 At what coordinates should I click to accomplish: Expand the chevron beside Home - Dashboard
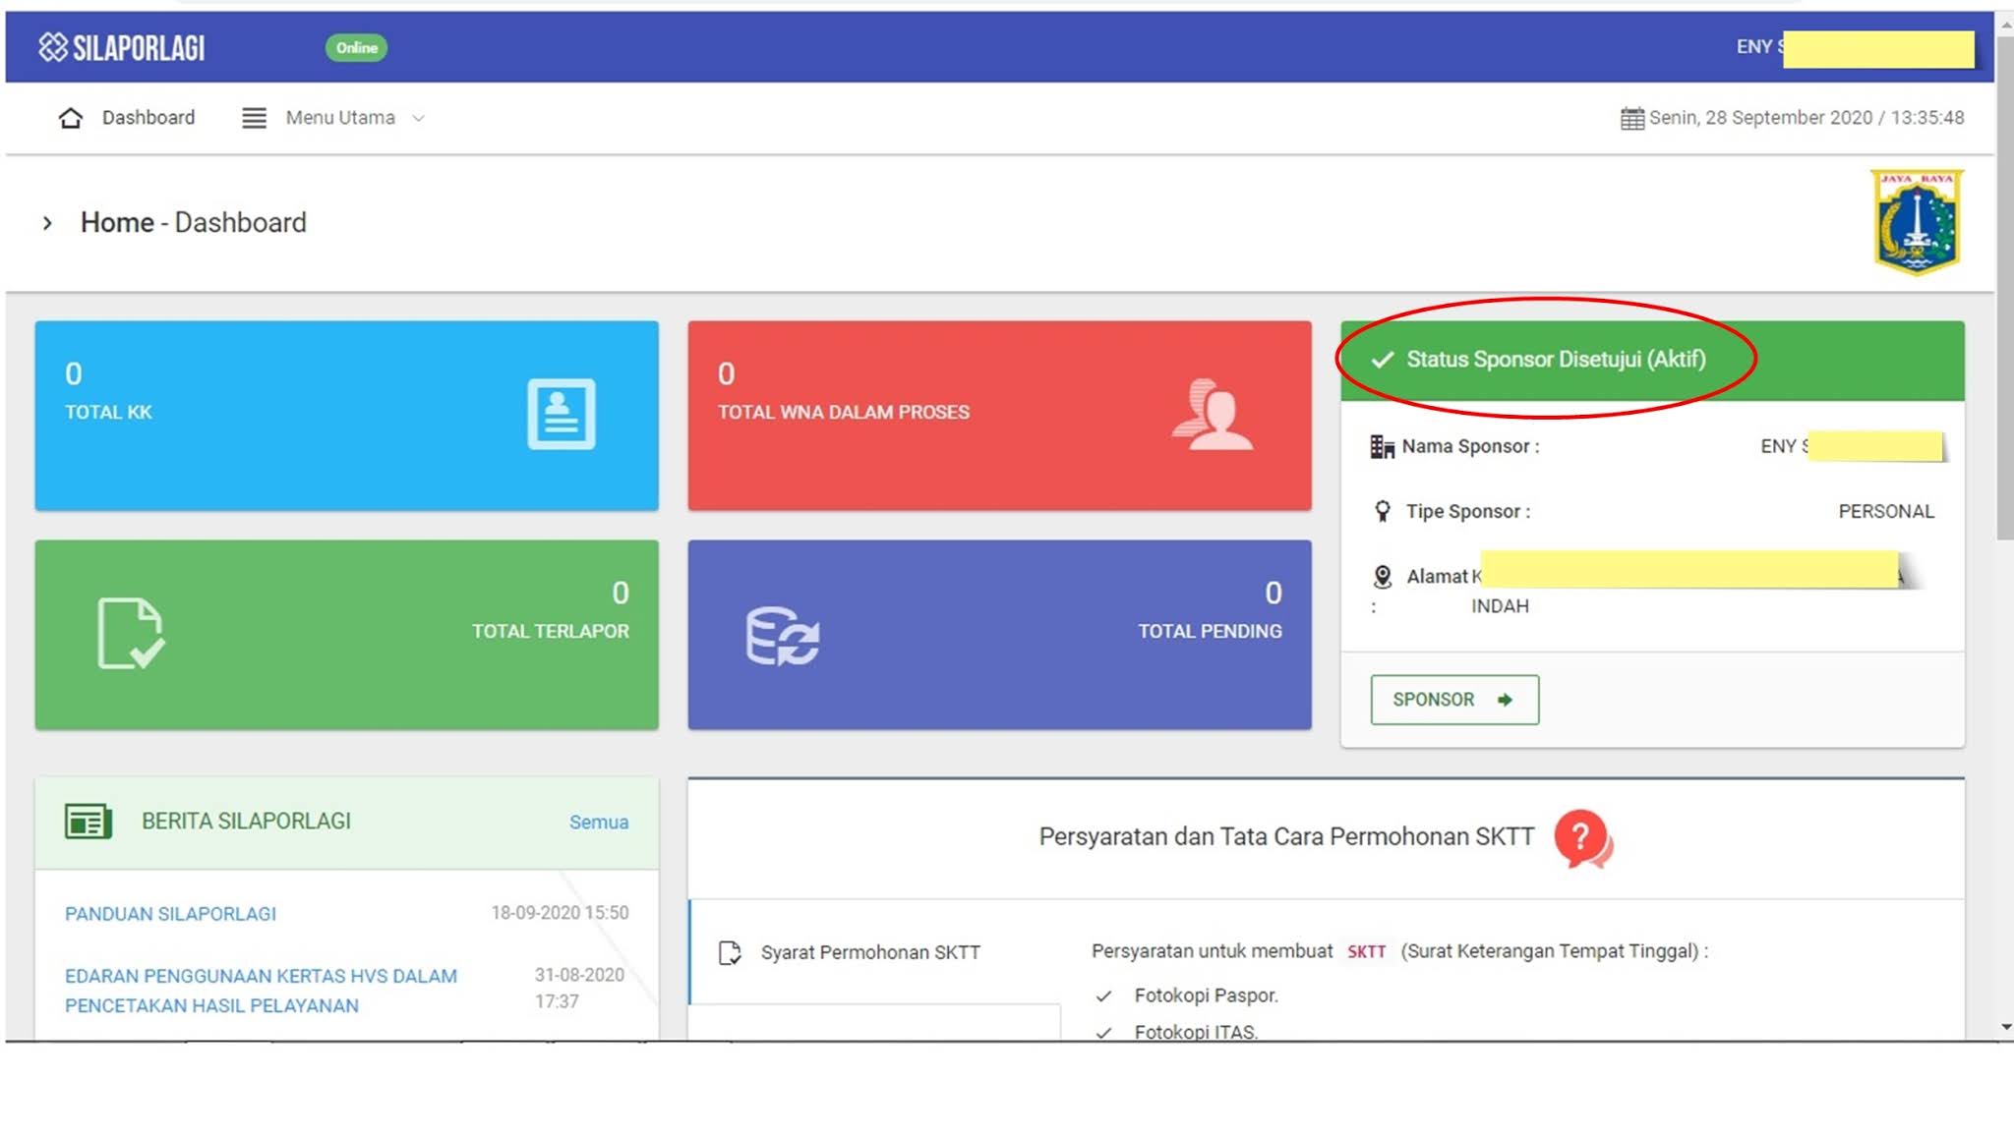(47, 223)
